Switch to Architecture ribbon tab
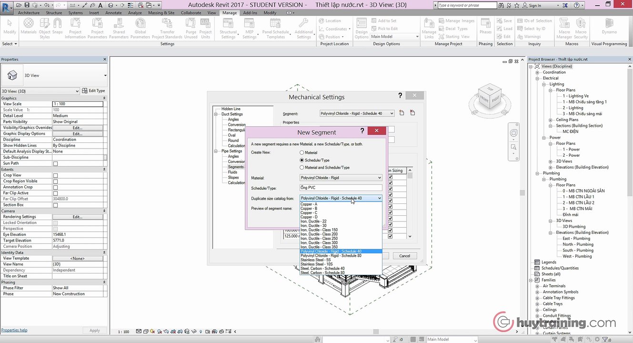 (29, 13)
